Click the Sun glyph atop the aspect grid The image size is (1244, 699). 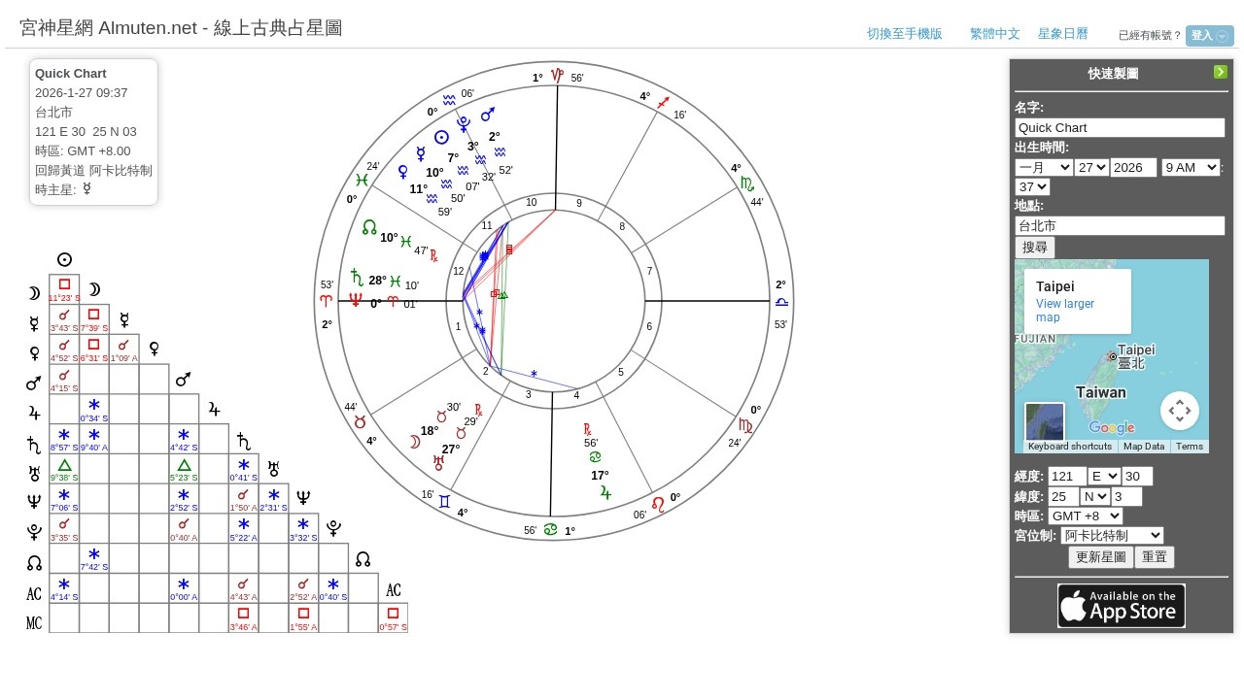64,259
